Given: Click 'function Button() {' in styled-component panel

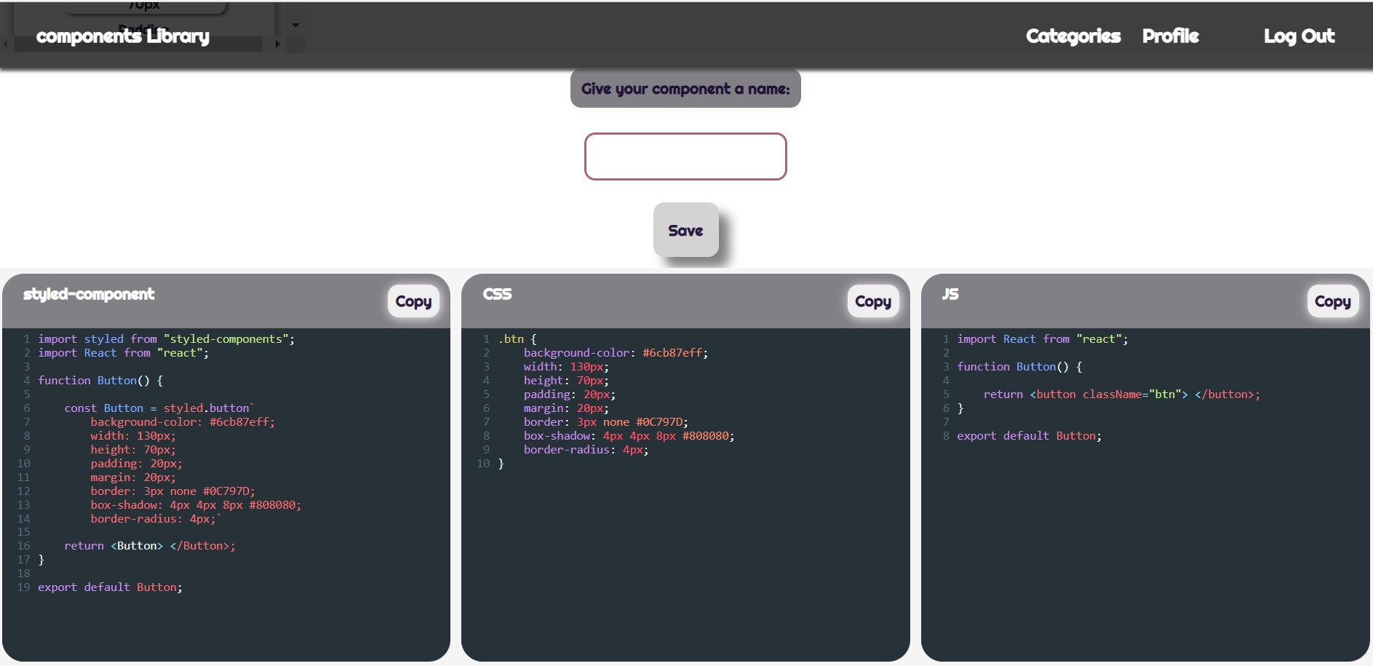Looking at the screenshot, I should coord(100,381).
